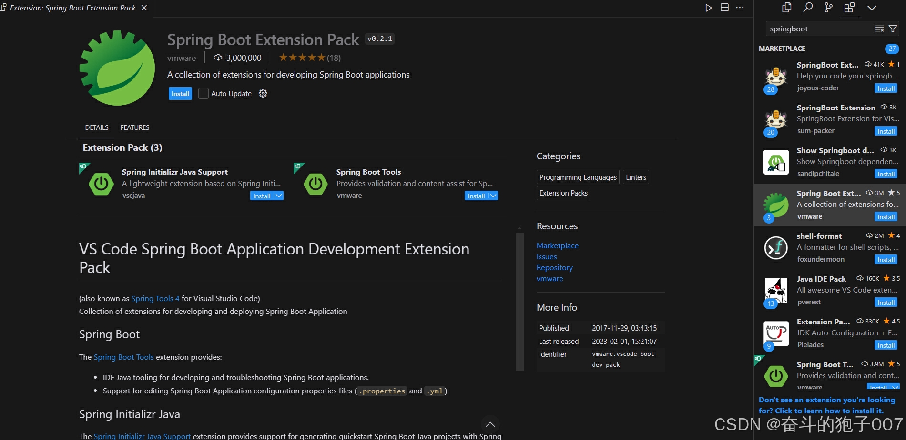
Task: Open the More Actions ellipsis menu
Action: (740, 8)
